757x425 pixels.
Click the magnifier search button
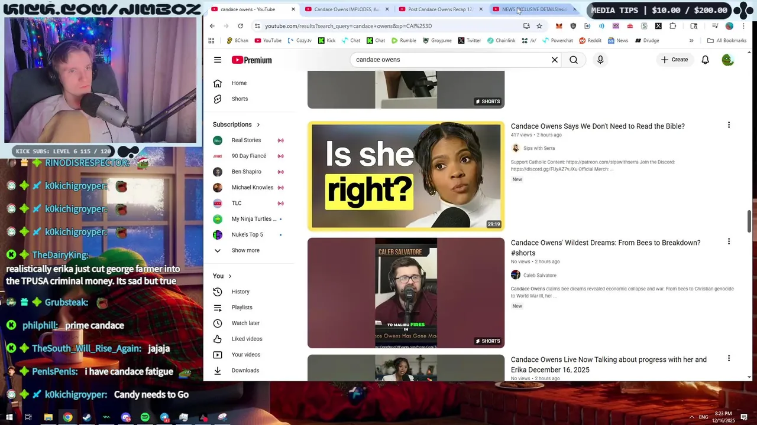[x=574, y=60]
